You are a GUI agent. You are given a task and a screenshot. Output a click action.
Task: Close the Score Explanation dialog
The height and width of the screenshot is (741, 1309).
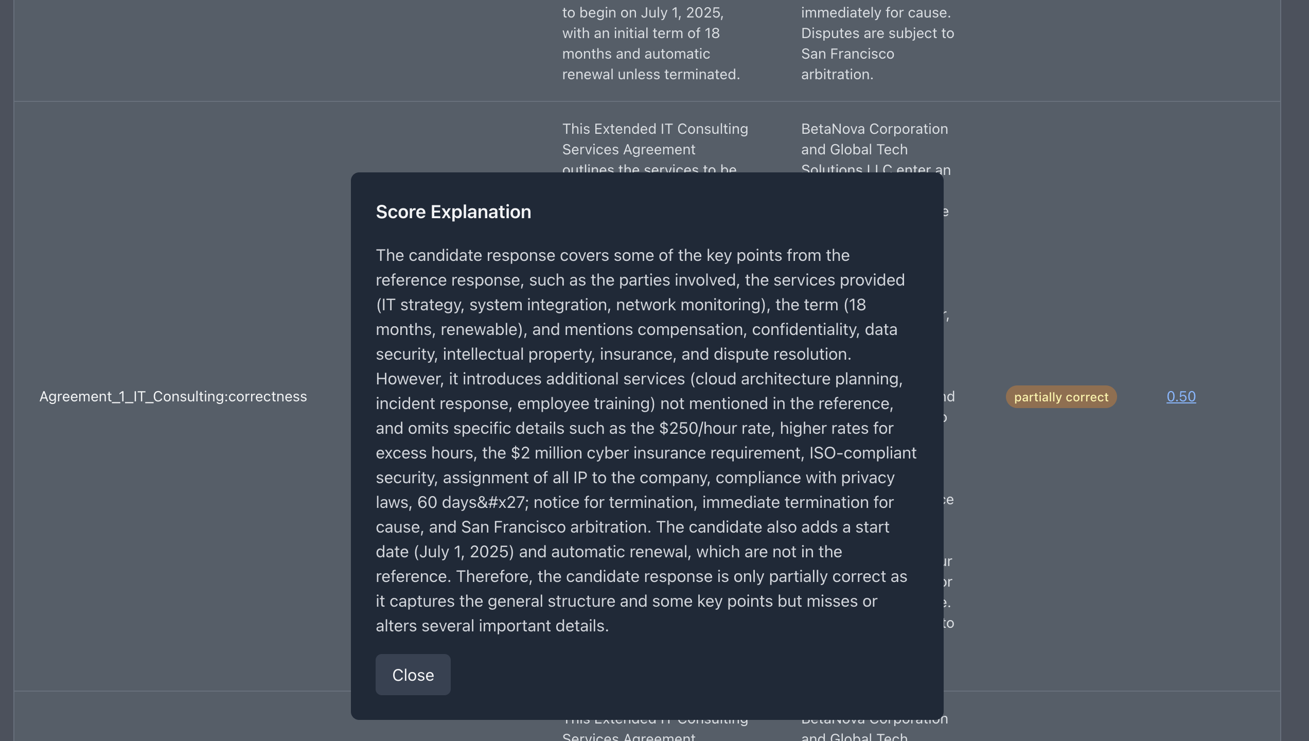[413, 675]
